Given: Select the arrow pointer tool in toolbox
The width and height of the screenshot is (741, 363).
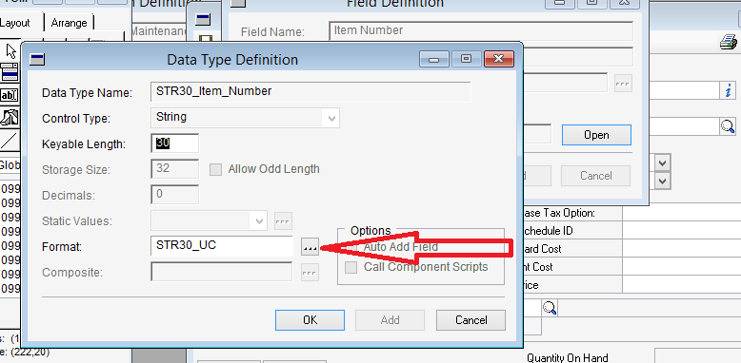Looking at the screenshot, I should (10, 50).
